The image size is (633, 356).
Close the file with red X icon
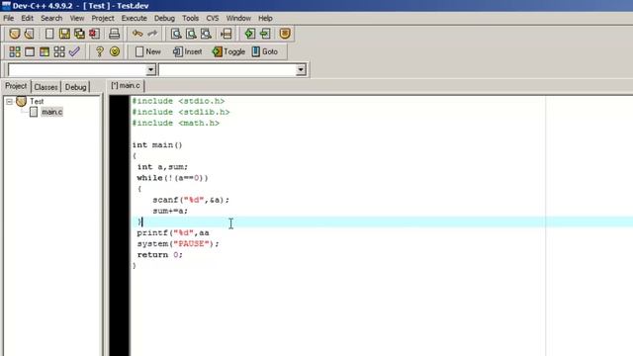point(95,34)
